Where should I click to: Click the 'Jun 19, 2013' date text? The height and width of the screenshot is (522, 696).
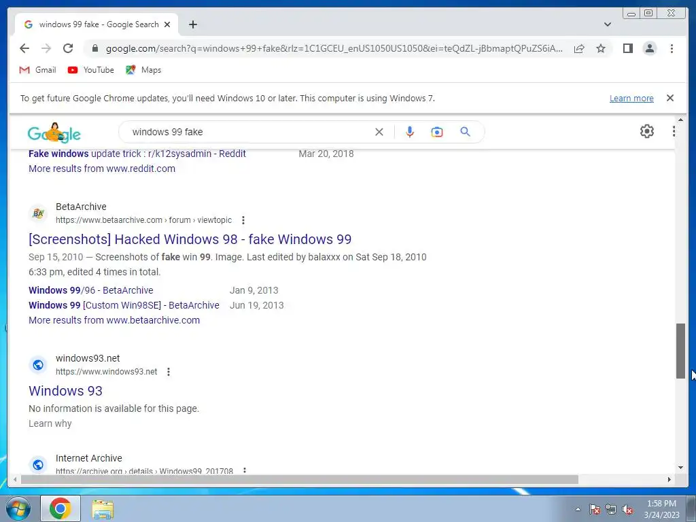(256, 305)
